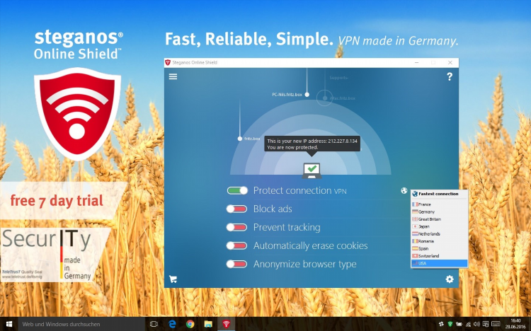Select the faded iMac.fritz.box device node
This screenshot has width=531, height=331.
point(325,98)
